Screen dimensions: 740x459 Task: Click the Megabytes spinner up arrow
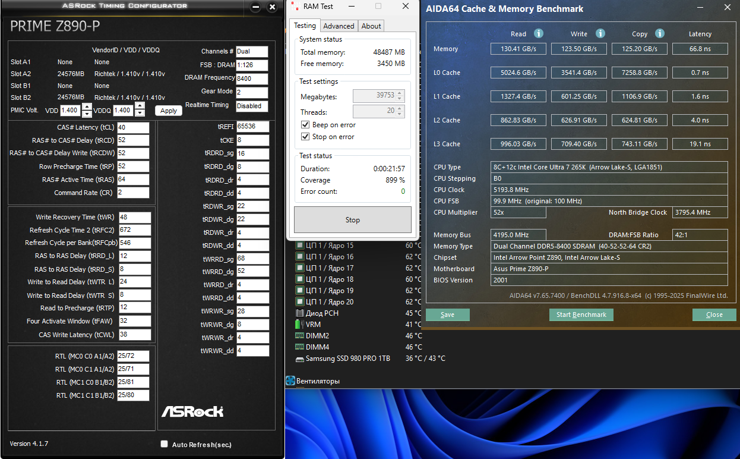tap(400, 93)
